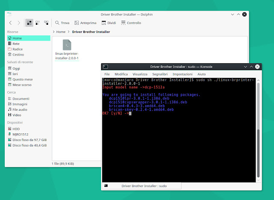Select Home in the Risorse sidebar
Image resolution: width=274 pixels, height=200 pixels.
click(x=29, y=38)
